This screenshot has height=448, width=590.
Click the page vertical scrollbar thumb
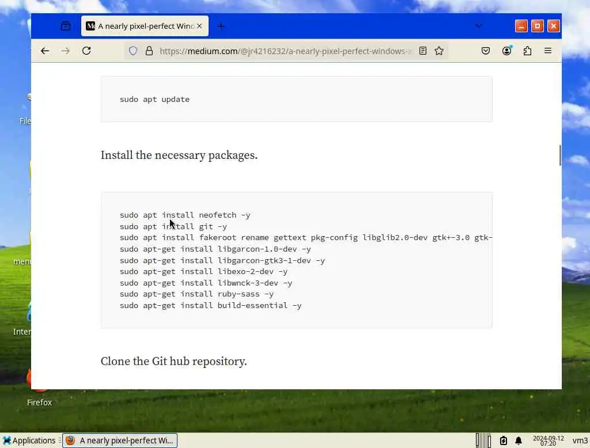[x=560, y=155]
